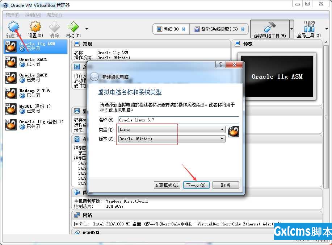
Task: Click the "ICH AC97" controller chip value
Action: tap(115, 206)
